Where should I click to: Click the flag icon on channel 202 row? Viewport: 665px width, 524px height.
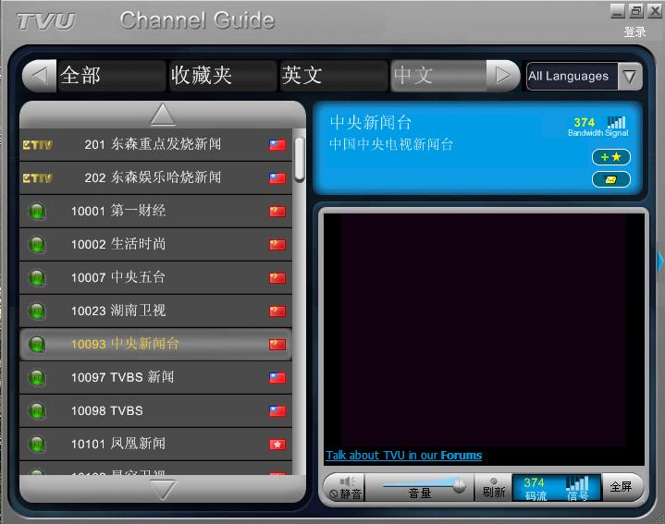click(x=277, y=178)
